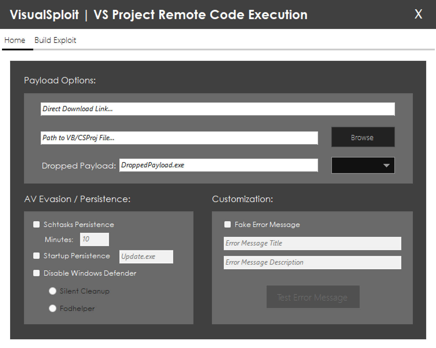The image size is (436, 348).
Task: Click the Update.exe startup name field
Action: [x=146, y=257]
